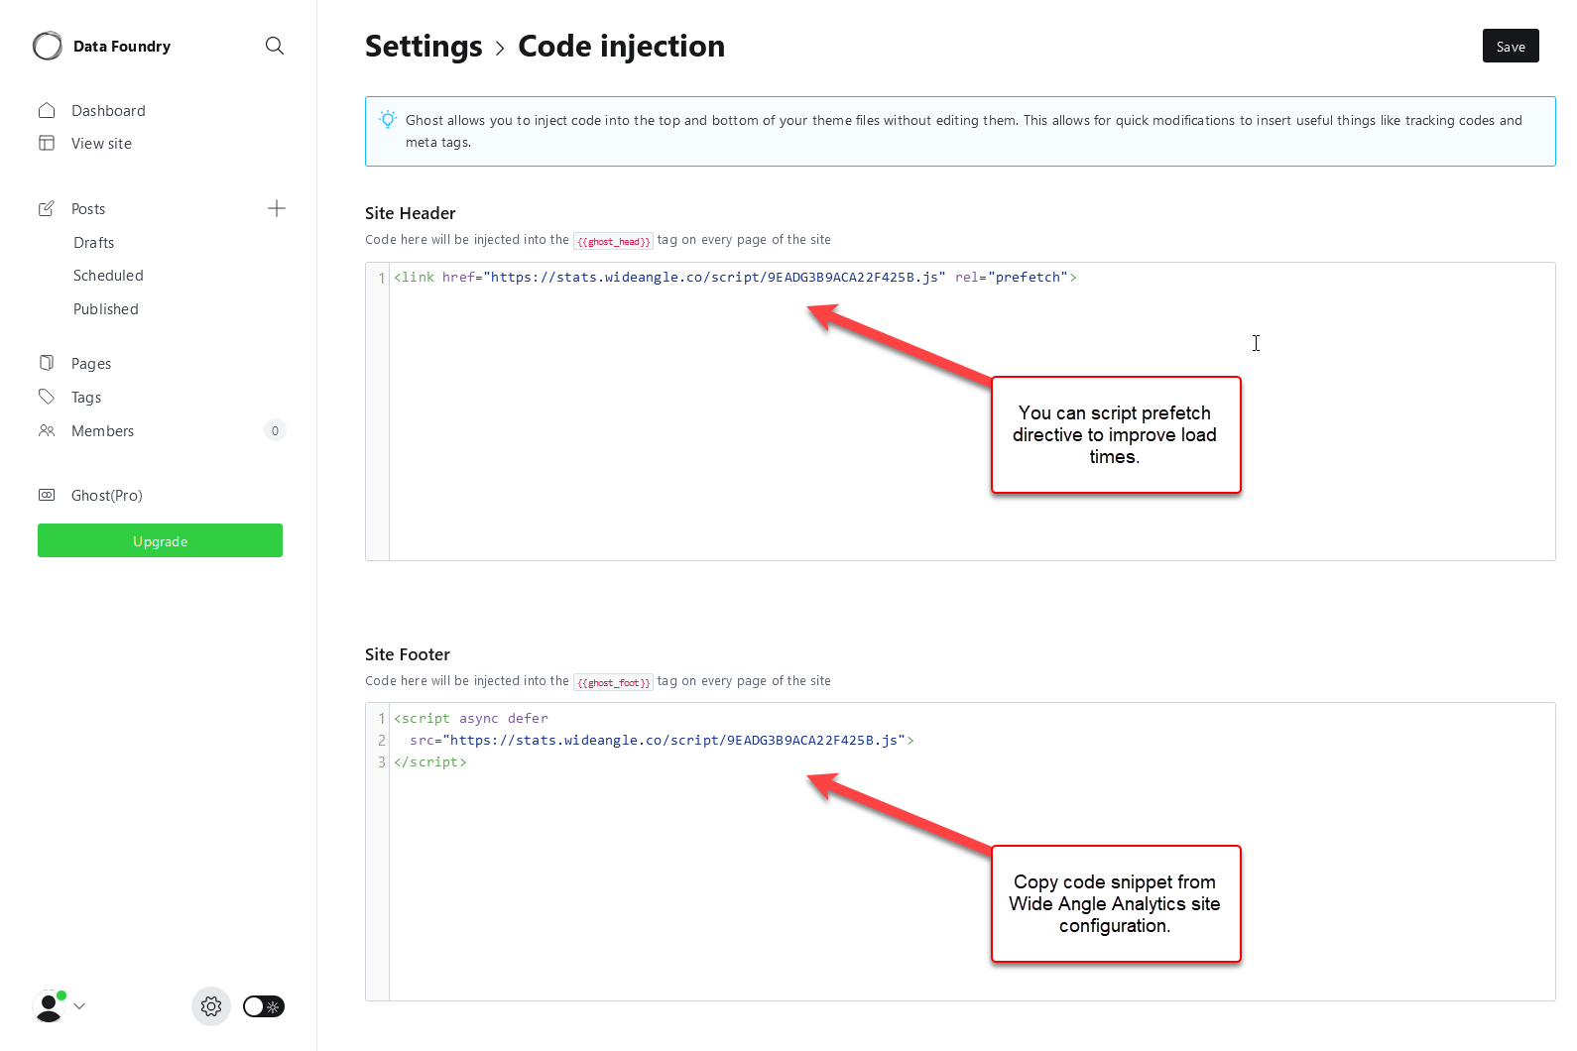
Task: Click the Dashboard house icon
Action: click(47, 110)
